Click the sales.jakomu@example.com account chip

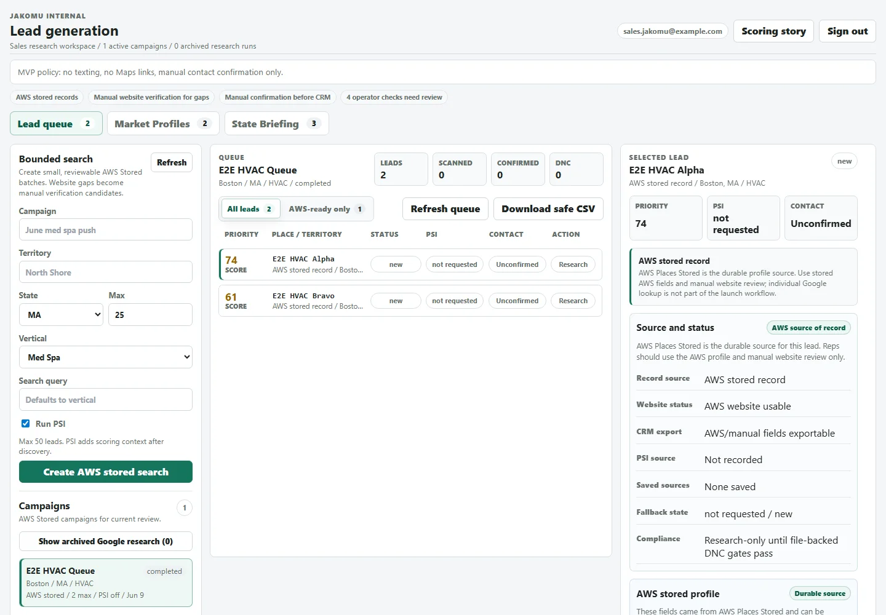pyautogui.click(x=672, y=31)
